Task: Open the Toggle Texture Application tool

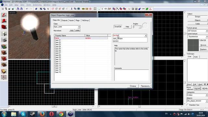Action: (4, 46)
